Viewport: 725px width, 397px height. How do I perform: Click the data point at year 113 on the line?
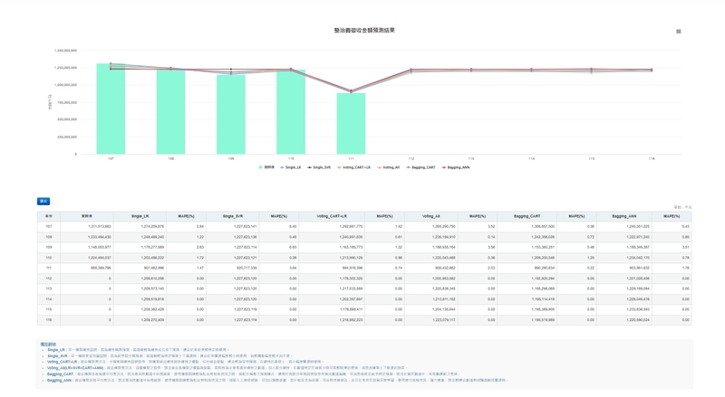tap(471, 70)
